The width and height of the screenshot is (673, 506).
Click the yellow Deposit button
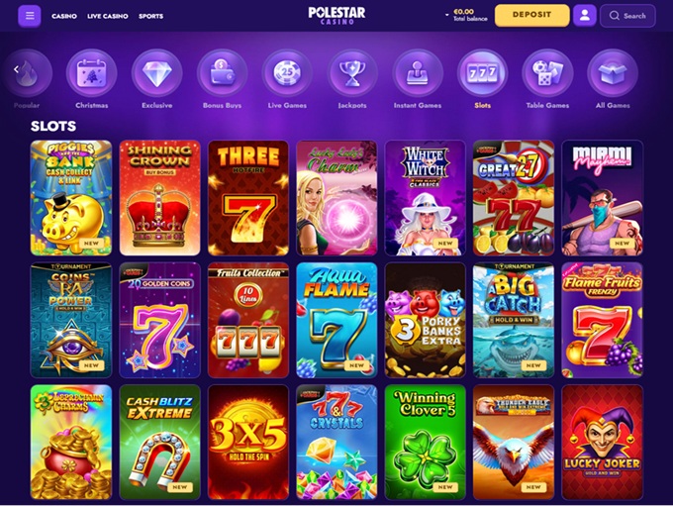[x=531, y=16]
